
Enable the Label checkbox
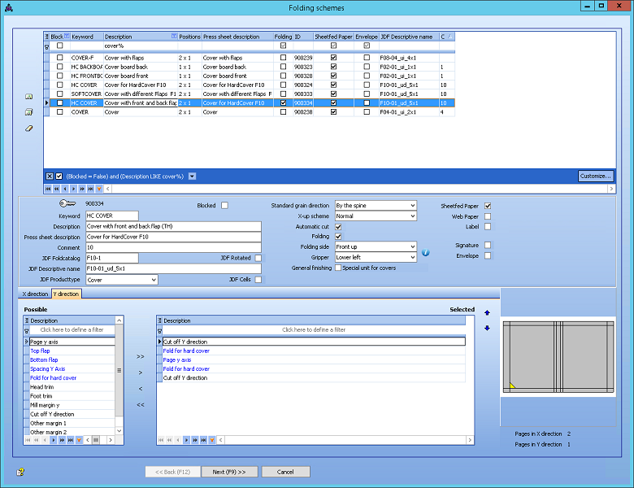pyautogui.click(x=488, y=227)
